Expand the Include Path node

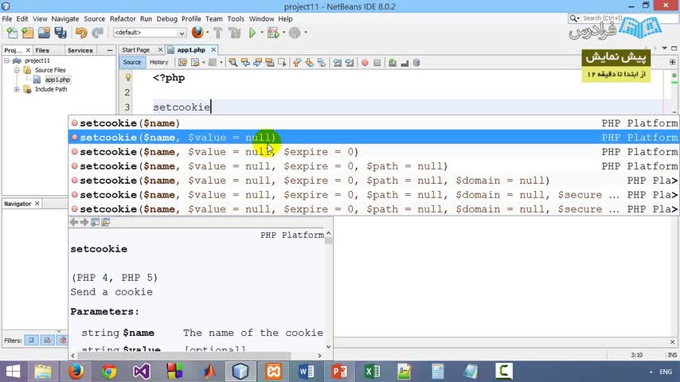tap(17, 89)
